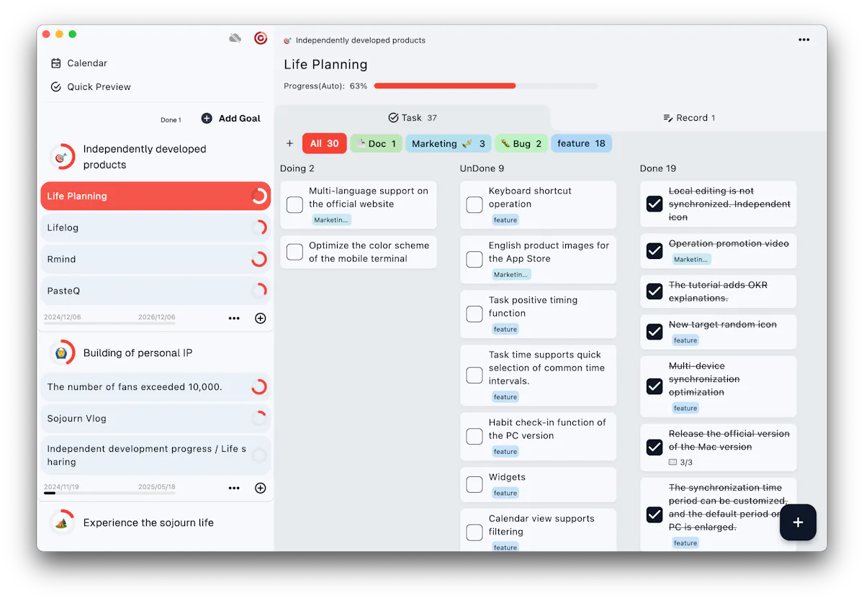
Task: Open the Independently developed products goal icon
Action: [x=62, y=157]
